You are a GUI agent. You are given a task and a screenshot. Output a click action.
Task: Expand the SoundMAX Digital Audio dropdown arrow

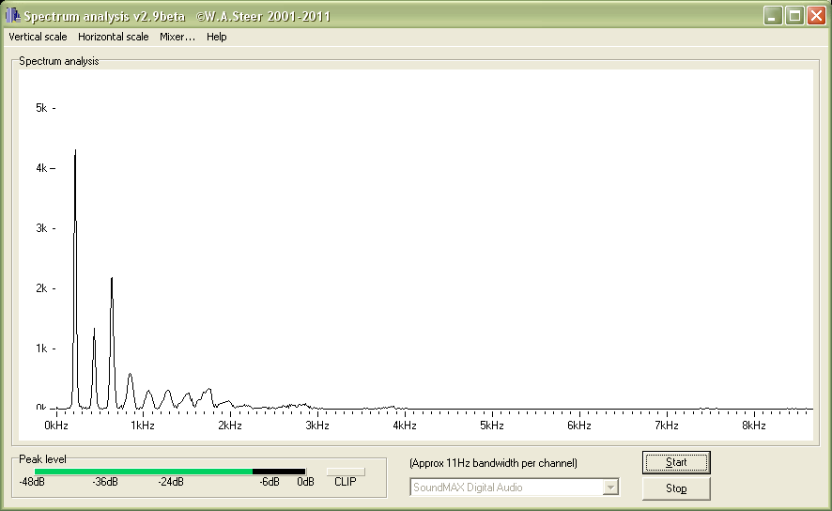click(x=610, y=488)
